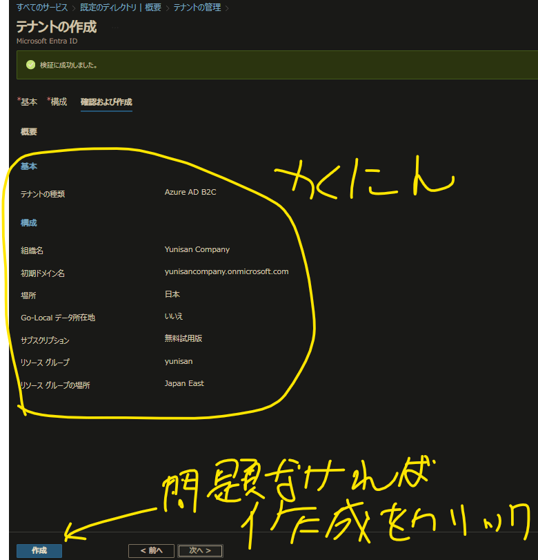538x560 pixels.
Task: Switch to the 構成 tab
Action: pyautogui.click(x=58, y=102)
